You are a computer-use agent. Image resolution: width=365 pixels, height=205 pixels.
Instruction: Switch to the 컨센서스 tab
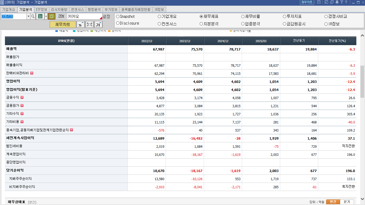[x=78, y=9]
